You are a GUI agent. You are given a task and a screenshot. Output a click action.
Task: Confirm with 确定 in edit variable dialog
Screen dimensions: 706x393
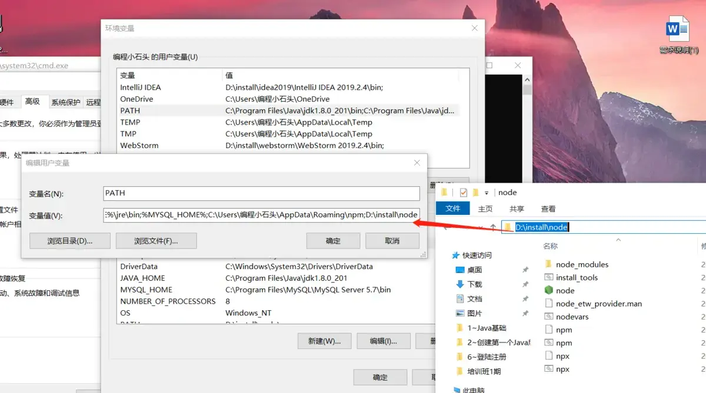[x=333, y=240]
